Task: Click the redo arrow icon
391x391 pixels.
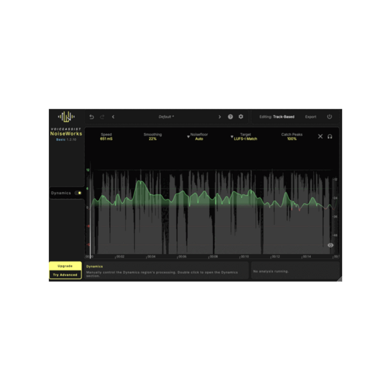Action: coord(102,117)
